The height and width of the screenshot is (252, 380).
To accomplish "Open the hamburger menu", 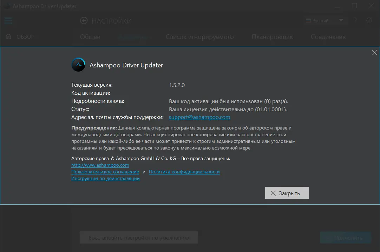I will point(8,20).
